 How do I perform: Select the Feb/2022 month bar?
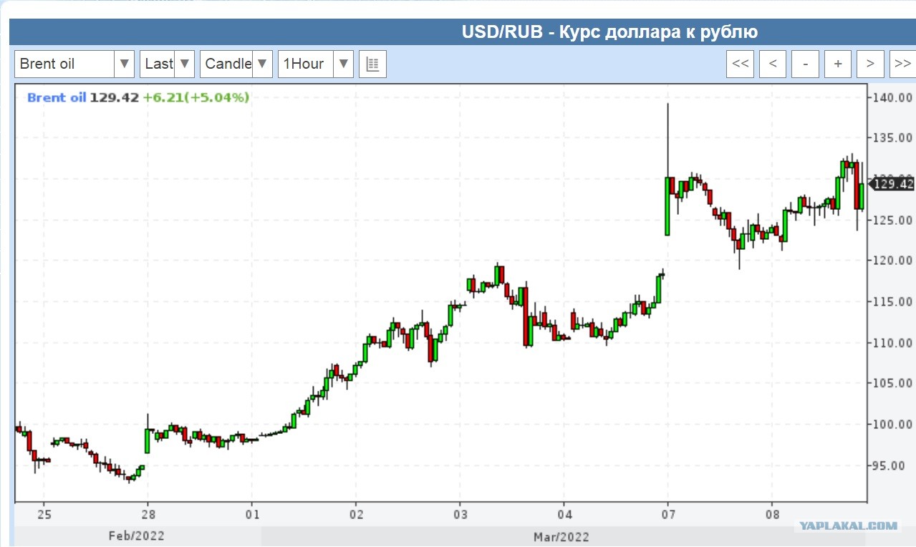click(138, 536)
